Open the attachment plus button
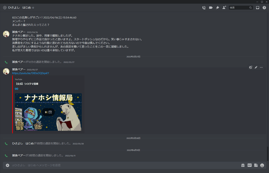Viewport: 269px width, 173px height. [x=7, y=165]
